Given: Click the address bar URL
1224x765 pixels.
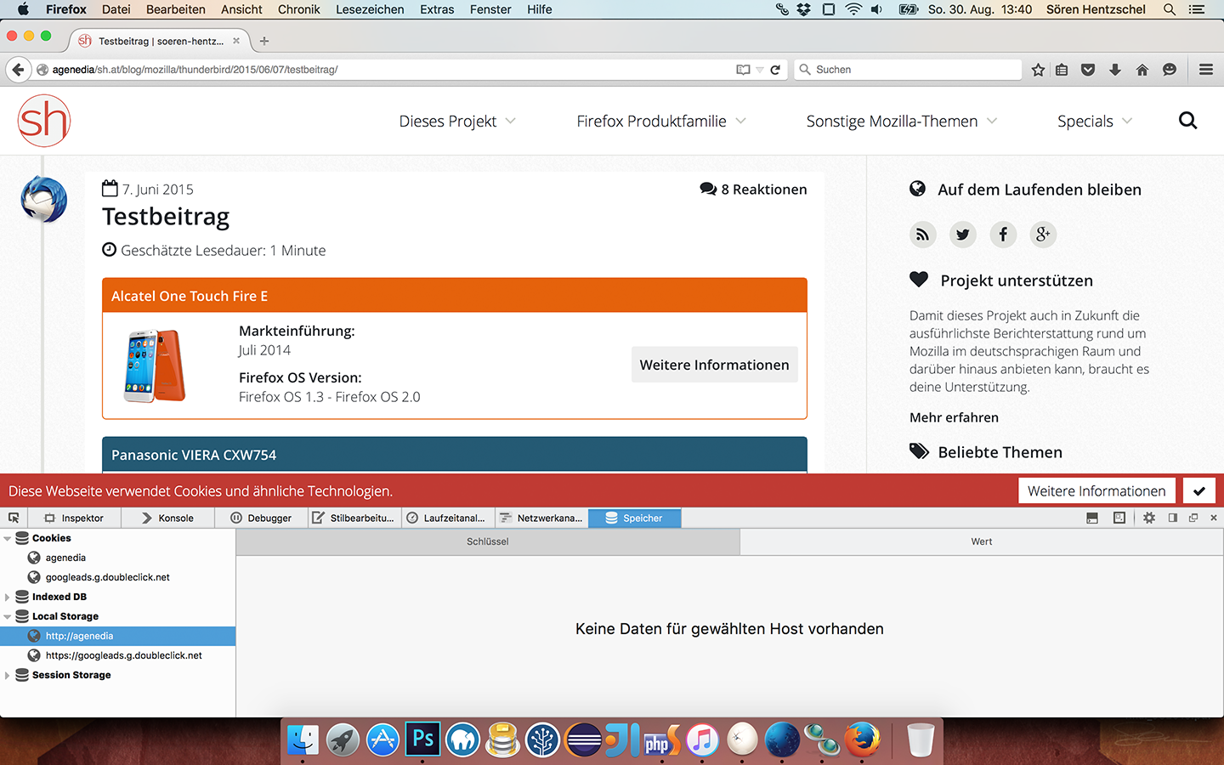Looking at the screenshot, I should [195, 70].
